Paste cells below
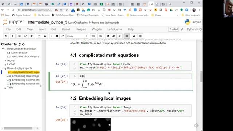 [x=32, y=36]
